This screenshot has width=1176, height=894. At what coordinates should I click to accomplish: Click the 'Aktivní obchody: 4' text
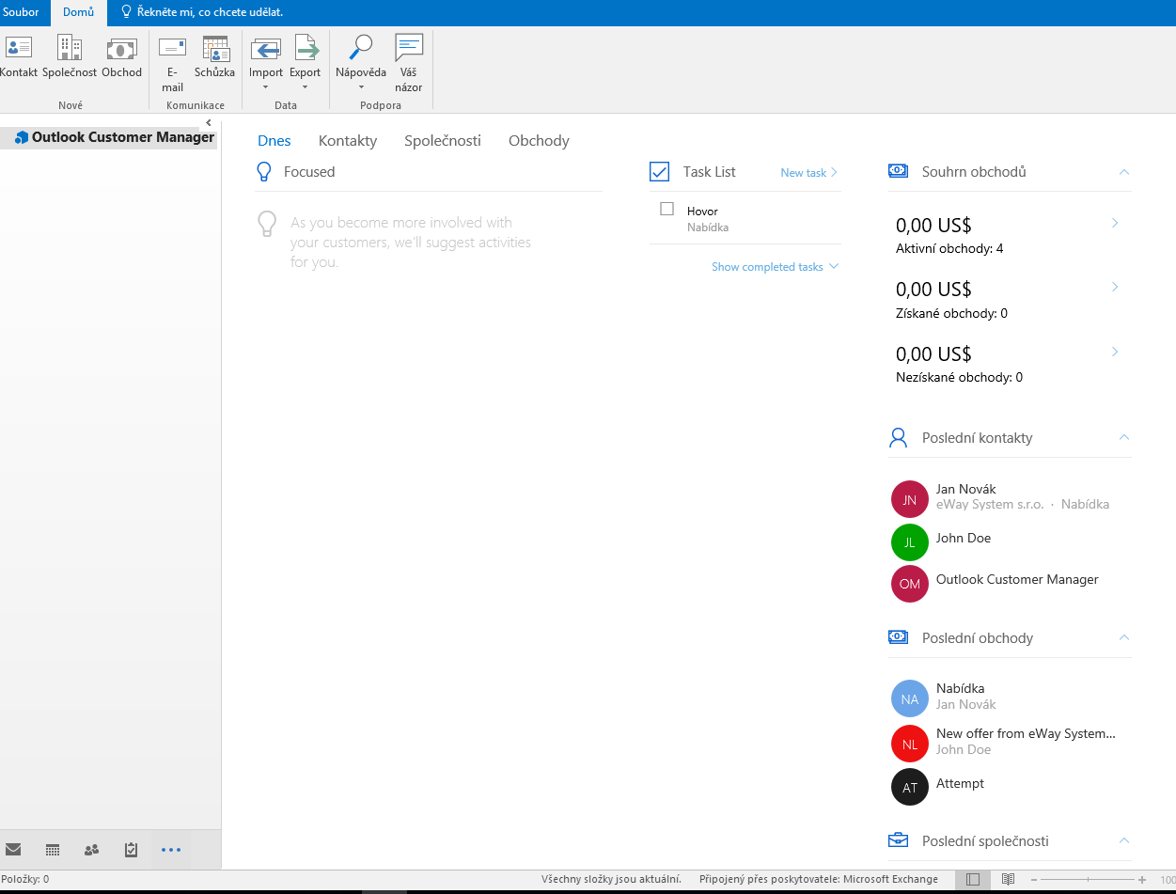pyautogui.click(x=949, y=249)
